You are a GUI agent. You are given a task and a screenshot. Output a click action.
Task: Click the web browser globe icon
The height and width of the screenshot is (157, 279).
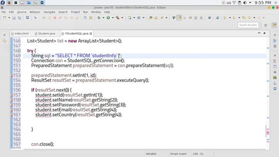click(x=209, y=17)
